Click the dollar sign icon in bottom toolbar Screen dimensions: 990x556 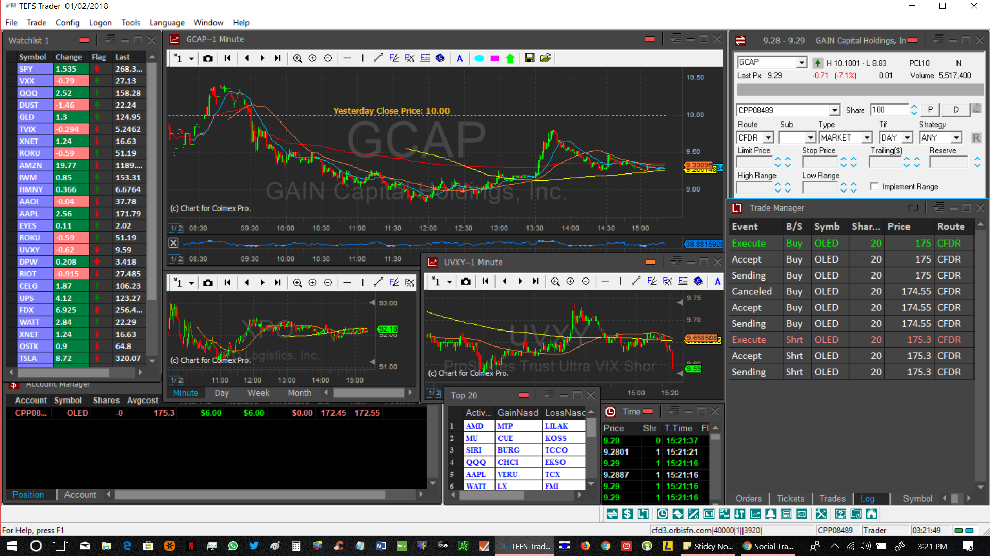[627, 514]
